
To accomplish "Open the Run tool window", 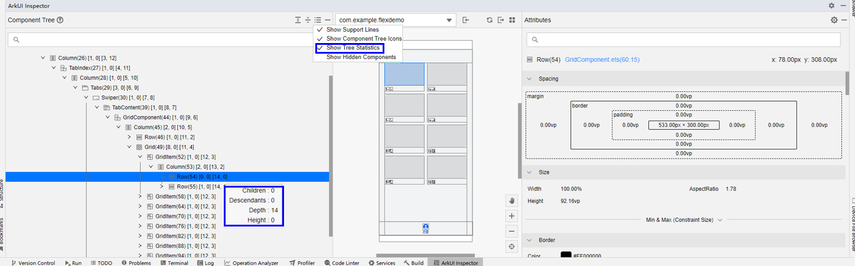I will (73, 263).
